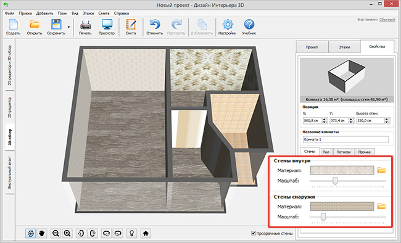401x243 pixels.
Task: Open the Смета menu
Action: [104, 14]
